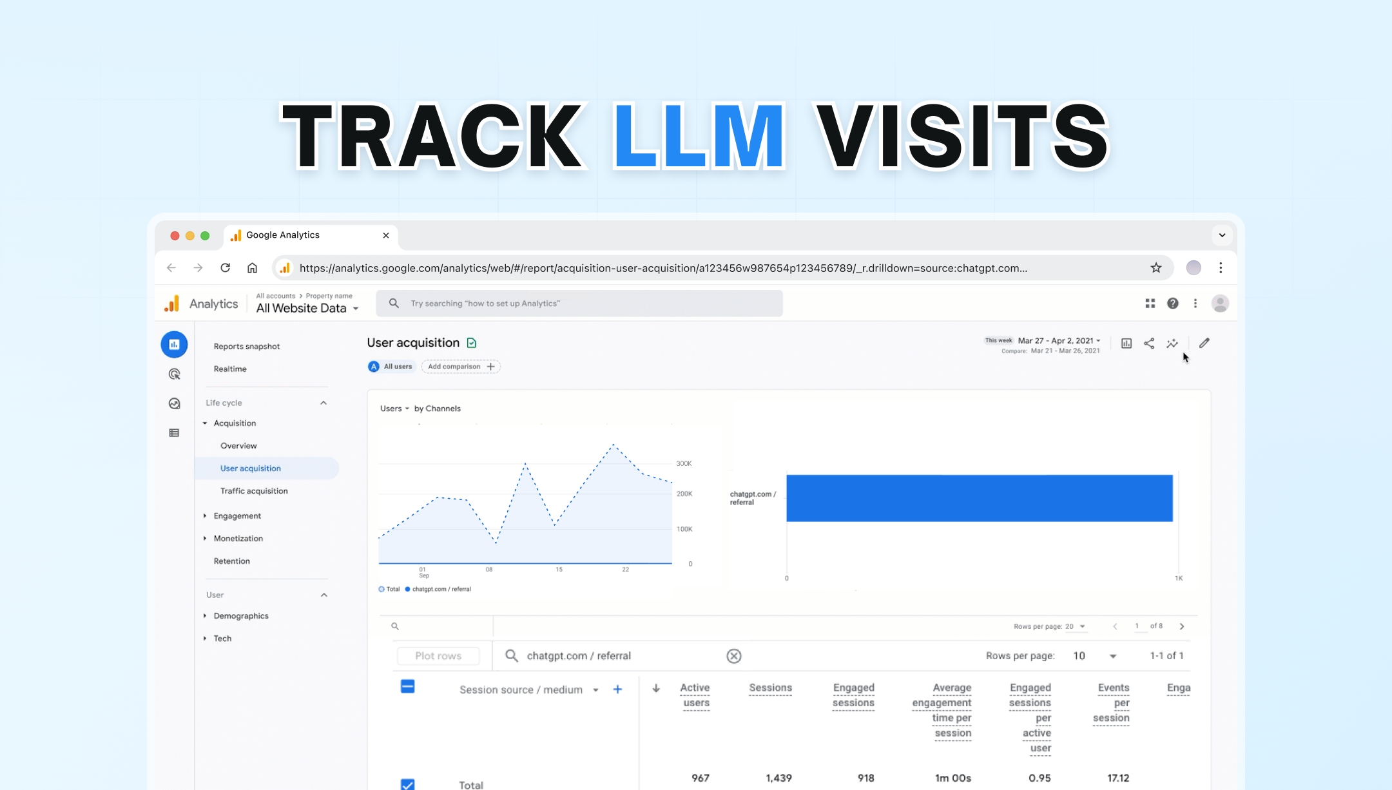
Task: Click the account avatar in Analytics header
Action: point(1220,303)
